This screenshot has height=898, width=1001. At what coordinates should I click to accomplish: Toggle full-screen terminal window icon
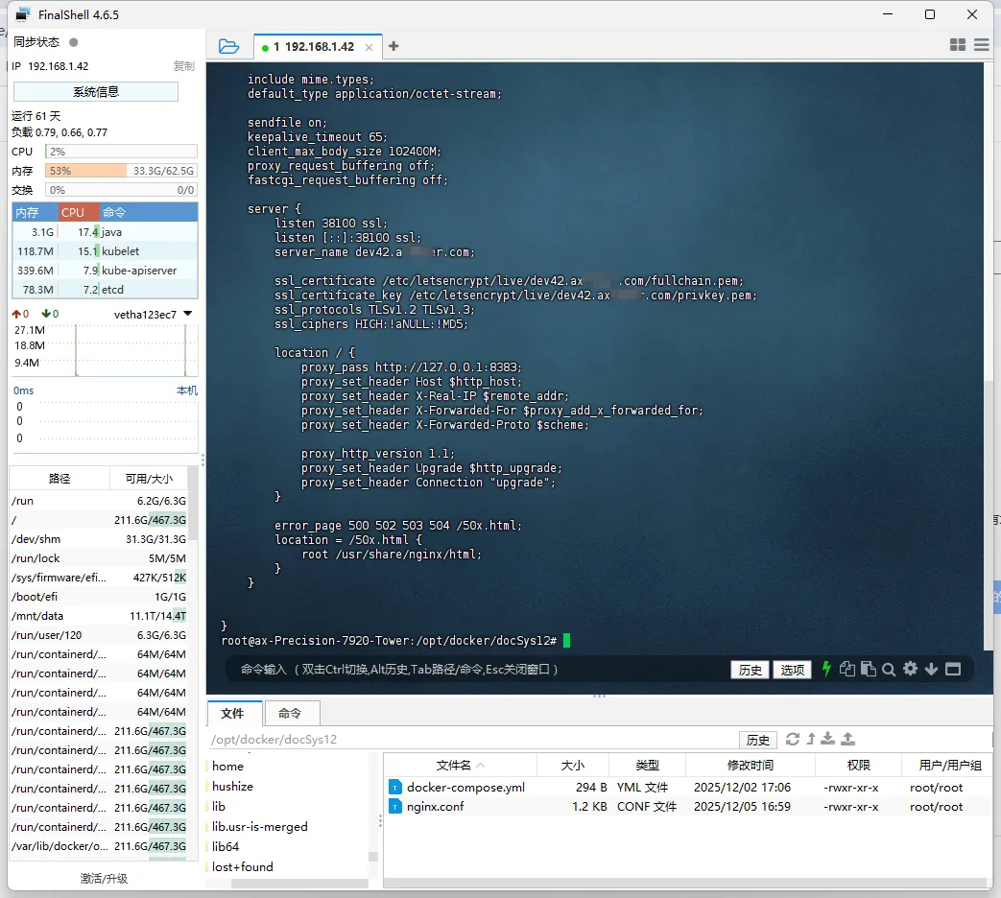click(x=953, y=669)
